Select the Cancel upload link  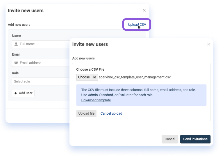111,113
